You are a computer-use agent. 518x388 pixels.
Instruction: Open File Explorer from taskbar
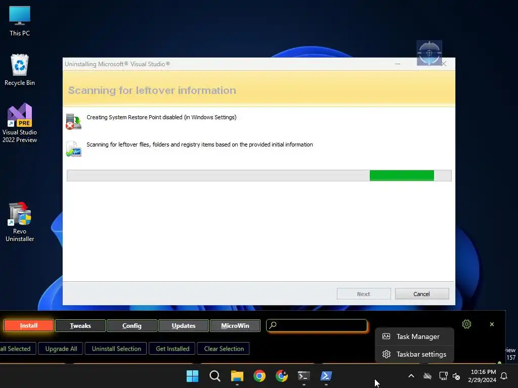(237, 376)
